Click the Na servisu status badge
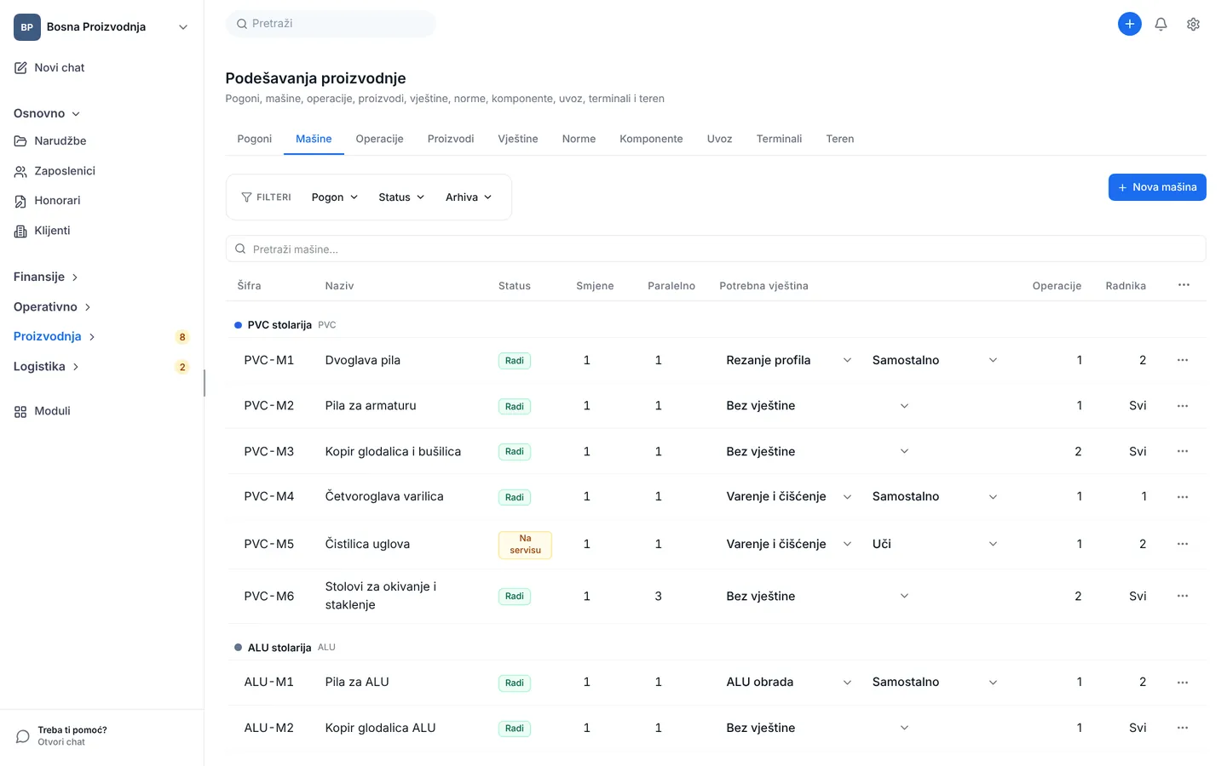Image resolution: width=1227 pixels, height=766 pixels. [x=525, y=545]
